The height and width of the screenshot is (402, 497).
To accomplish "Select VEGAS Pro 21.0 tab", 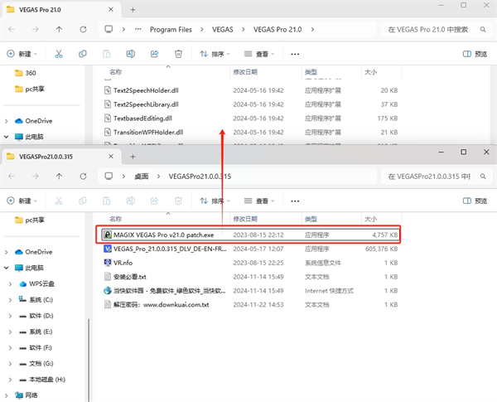I will point(60,10).
